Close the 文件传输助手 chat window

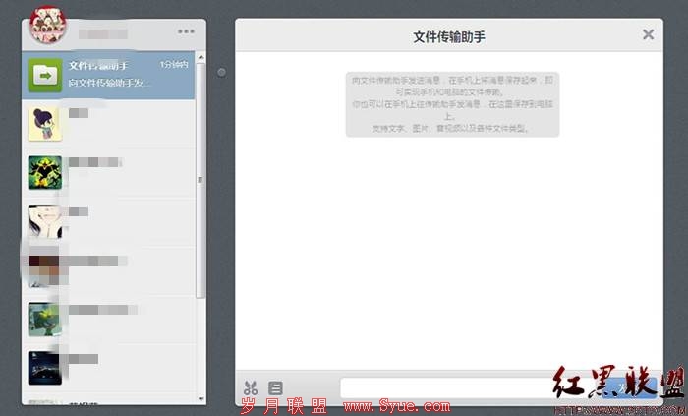click(x=648, y=34)
